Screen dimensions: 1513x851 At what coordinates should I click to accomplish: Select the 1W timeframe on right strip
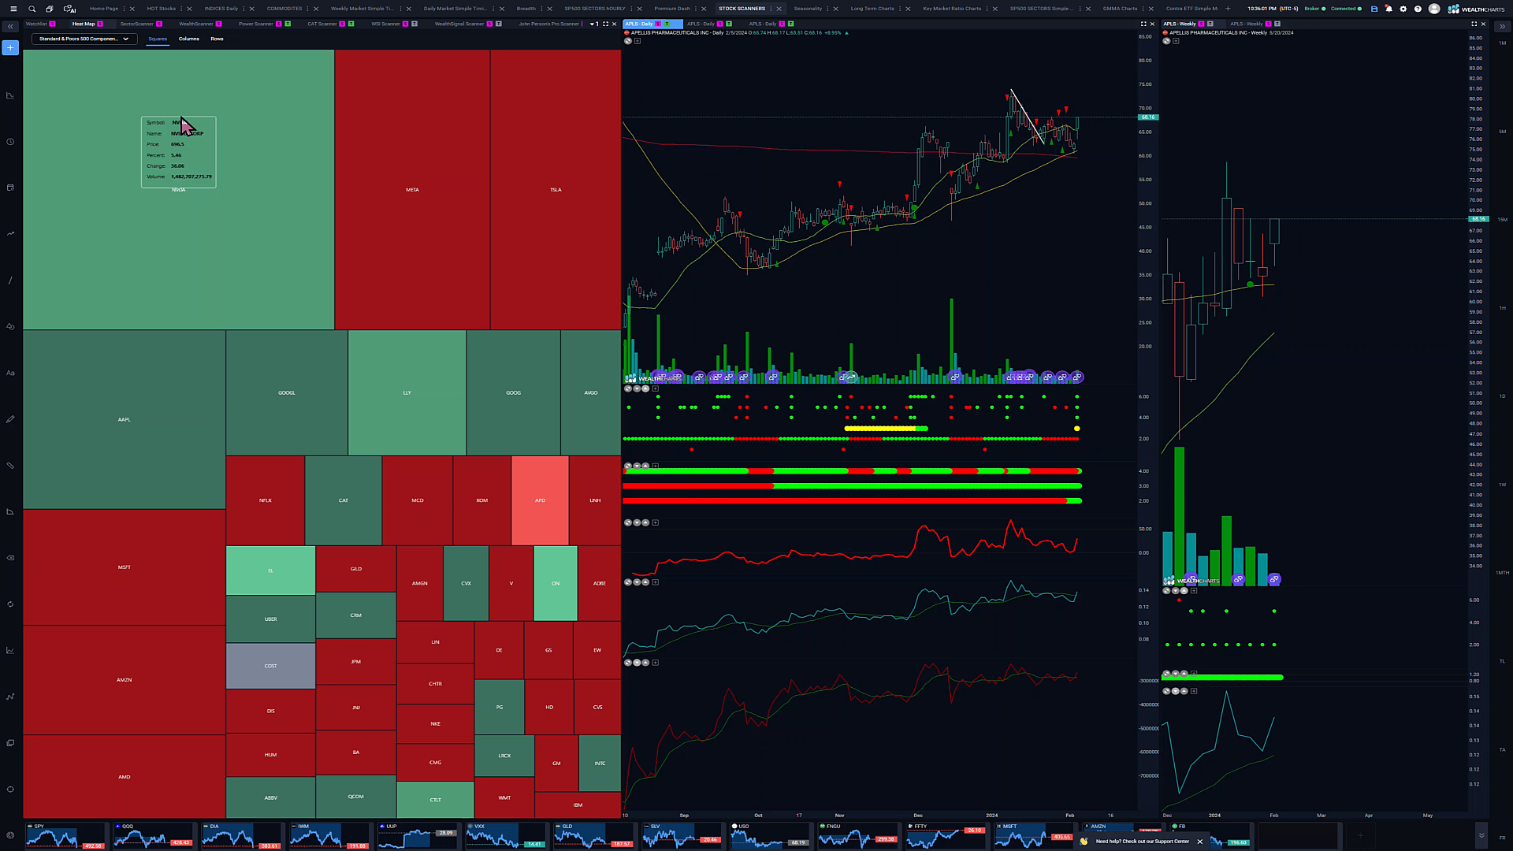(1502, 485)
